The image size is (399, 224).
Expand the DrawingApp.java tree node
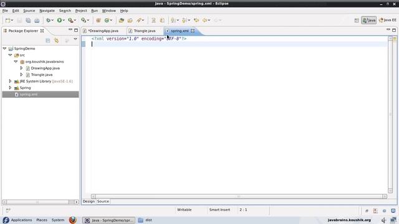click(21, 68)
